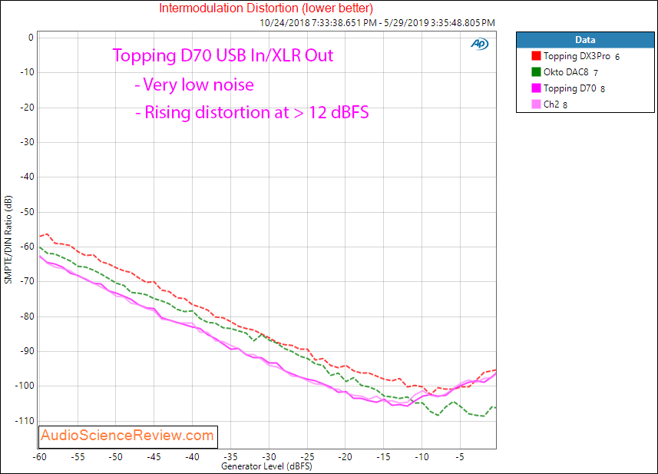The width and height of the screenshot is (658, 474).
Task: Click the -70 tick on the vertical axis
Action: click(x=27, y=281)
